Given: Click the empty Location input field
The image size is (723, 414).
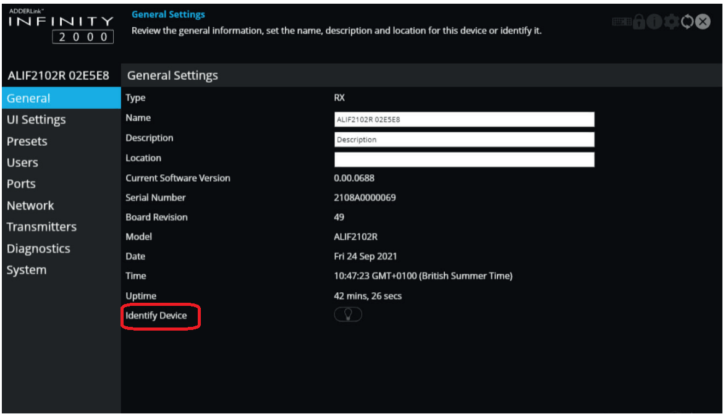Looking at the screenshot, I should click(x=464, y=159).
